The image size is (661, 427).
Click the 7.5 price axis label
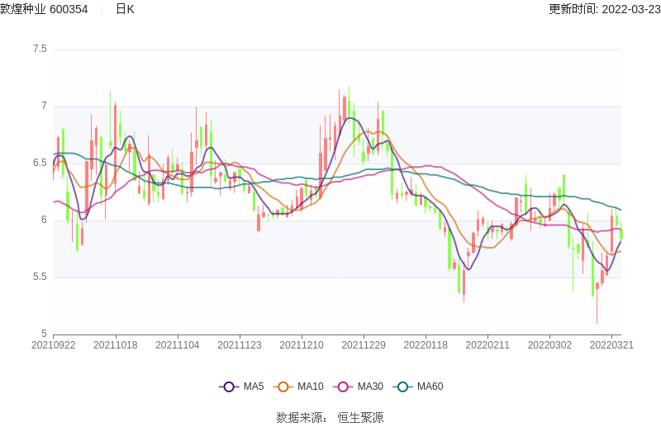tap(39, 50)
